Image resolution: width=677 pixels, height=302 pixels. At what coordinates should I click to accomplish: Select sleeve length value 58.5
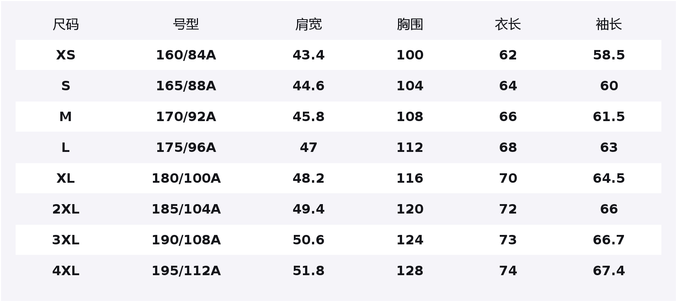point(609,55)
